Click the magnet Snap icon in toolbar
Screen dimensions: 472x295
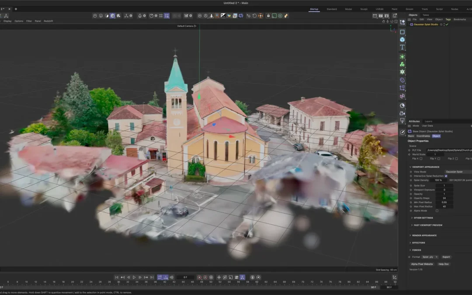pyautogui.click(x=140, y=16)
